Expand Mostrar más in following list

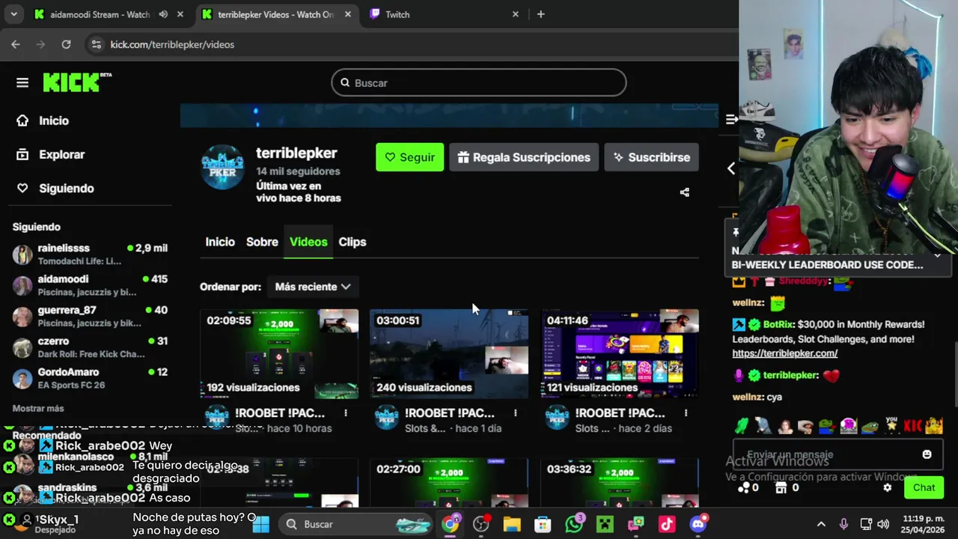point(38,408)
